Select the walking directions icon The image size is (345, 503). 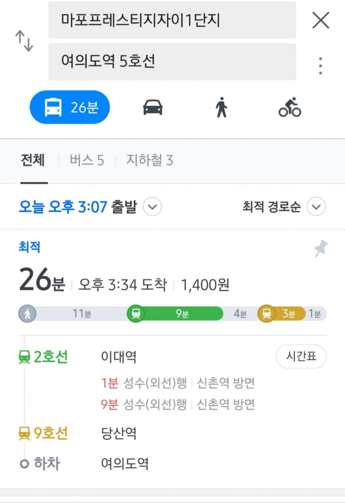coord(221,107)
